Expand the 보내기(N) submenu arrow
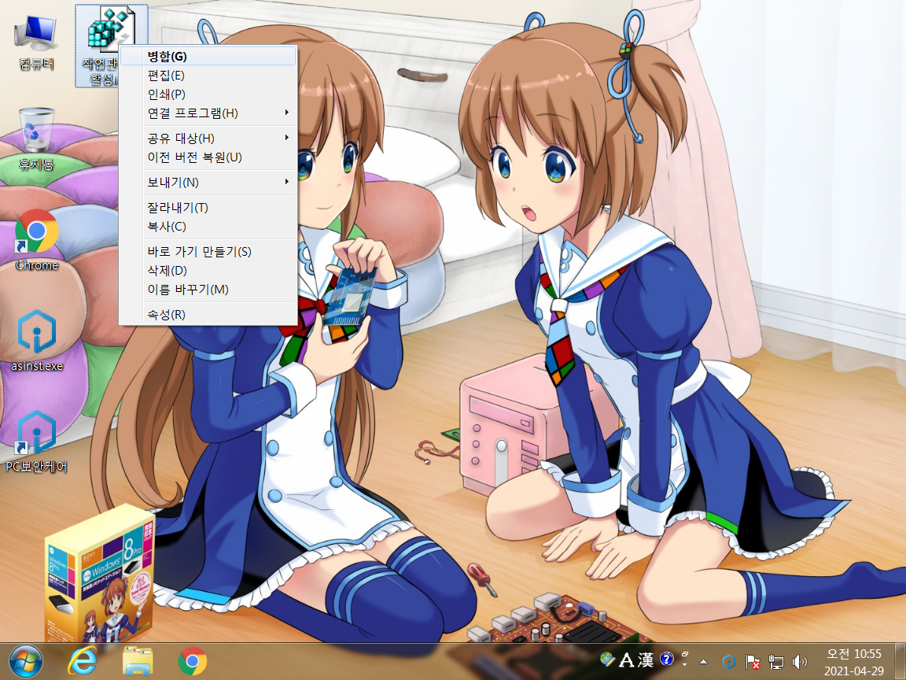This screenshot has width=906, height=680. point(286,182)
